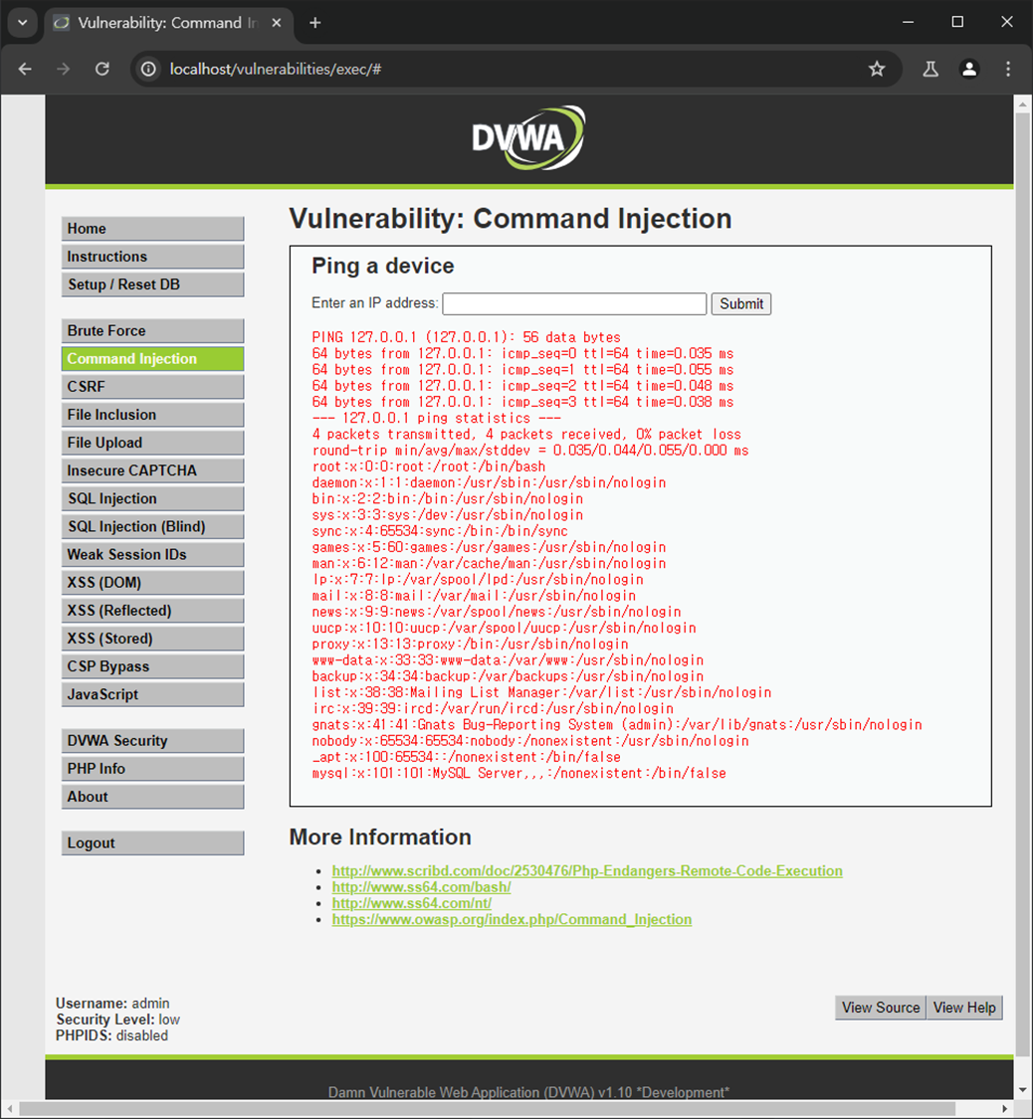Click scrollbar down arrow
Screen dimensions: 1033x1119
(1022, 1090)
